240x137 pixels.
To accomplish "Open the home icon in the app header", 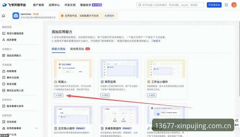I will (x=3, y=16).
